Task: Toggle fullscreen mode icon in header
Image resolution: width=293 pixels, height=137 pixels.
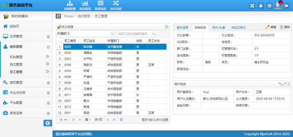Action: (x=252, y=6)
